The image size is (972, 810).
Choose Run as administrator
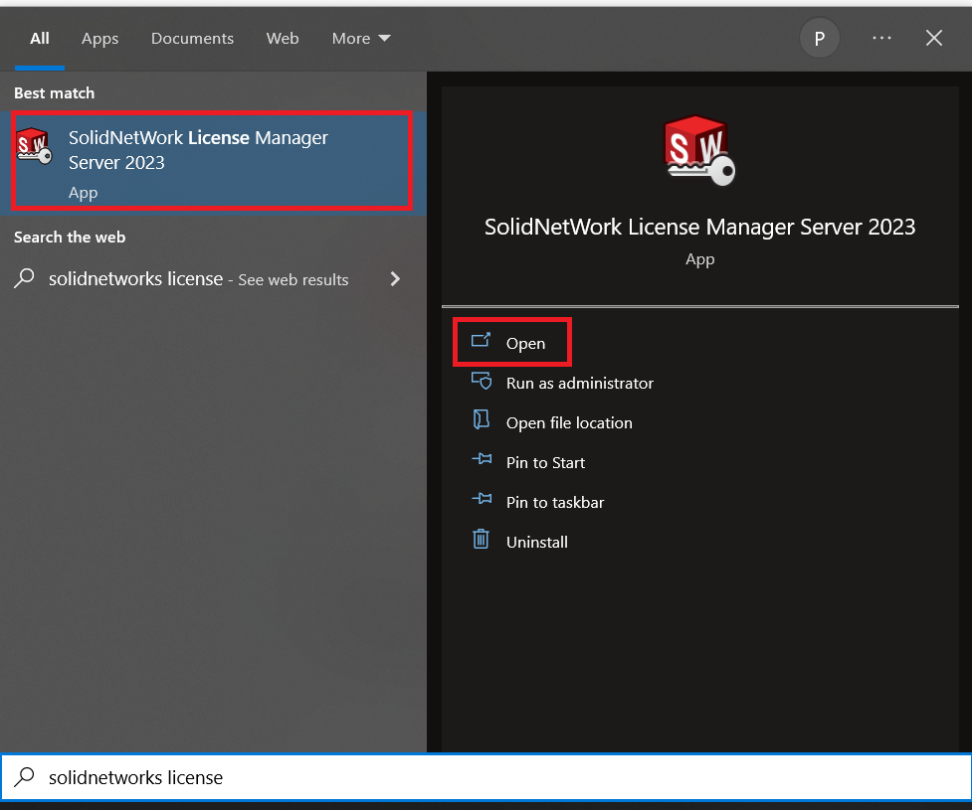(580, 384)
